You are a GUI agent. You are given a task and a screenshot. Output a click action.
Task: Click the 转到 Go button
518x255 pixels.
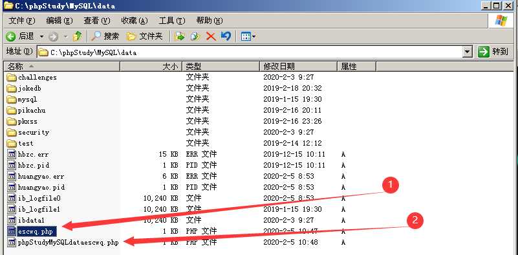pos(493,52)
